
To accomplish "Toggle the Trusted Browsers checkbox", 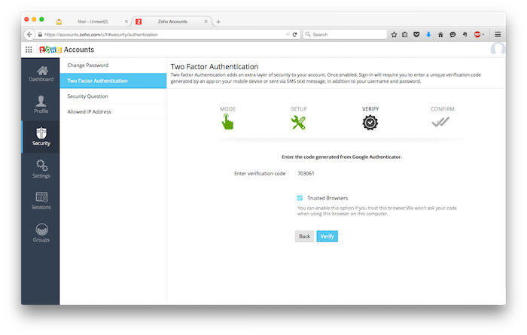I will pos(300,198).
